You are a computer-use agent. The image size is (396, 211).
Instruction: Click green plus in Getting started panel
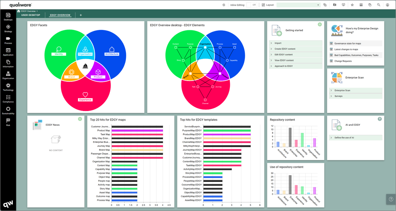click(x=320, y=25)
